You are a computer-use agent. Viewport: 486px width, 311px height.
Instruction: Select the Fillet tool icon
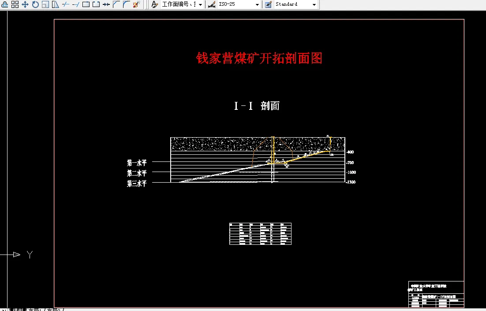coord(127,4)
